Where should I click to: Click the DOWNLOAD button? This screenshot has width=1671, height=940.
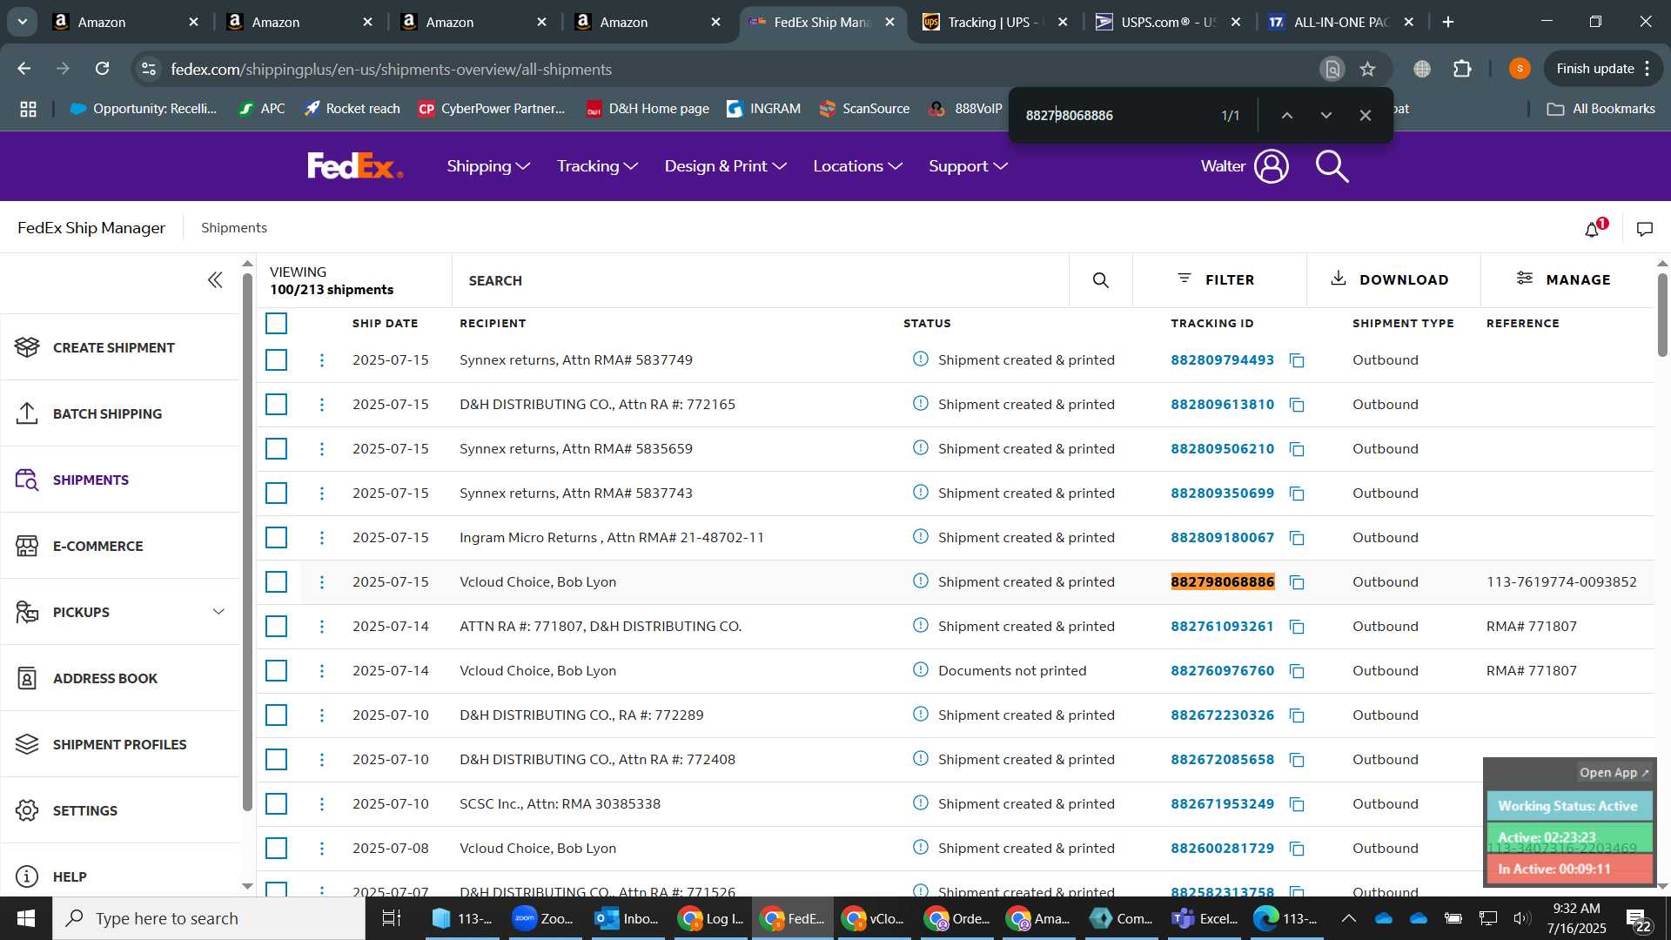[x=1391, y=280]
